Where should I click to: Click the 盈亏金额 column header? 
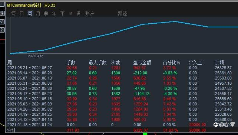pos(142,63)
